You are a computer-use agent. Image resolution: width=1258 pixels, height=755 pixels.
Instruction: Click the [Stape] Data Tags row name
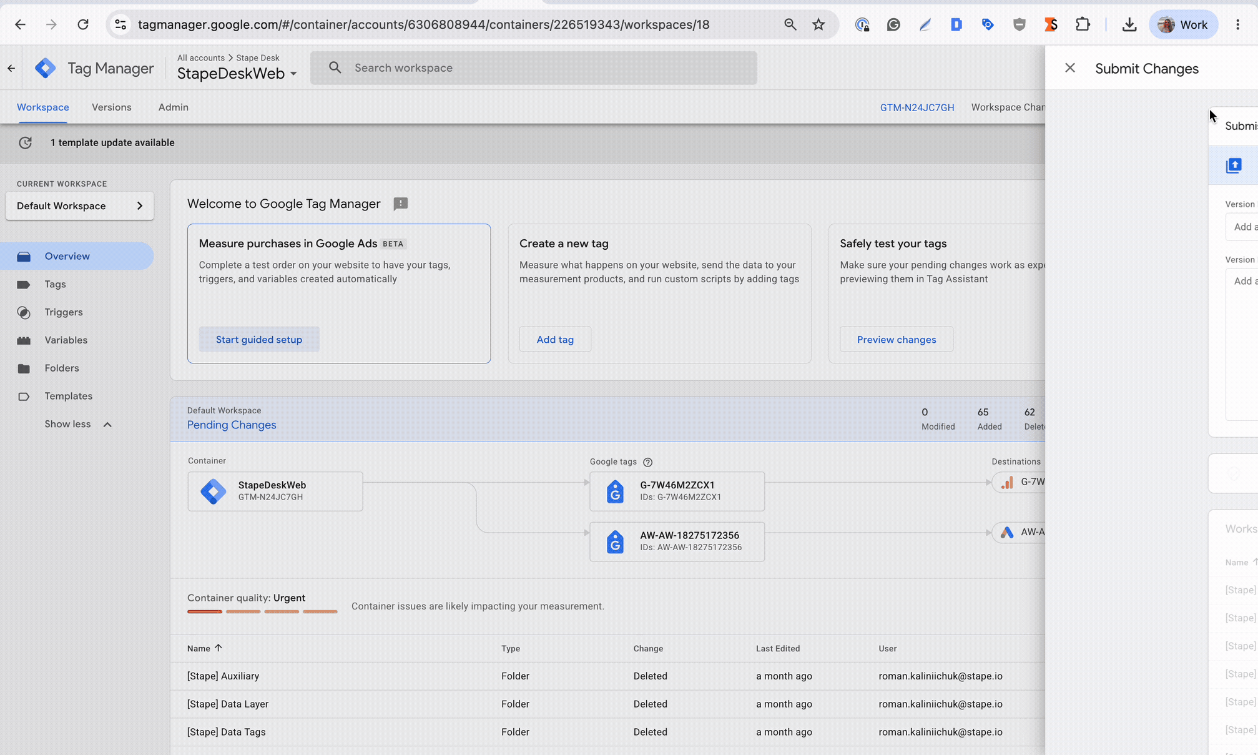[x=227, y=732]
